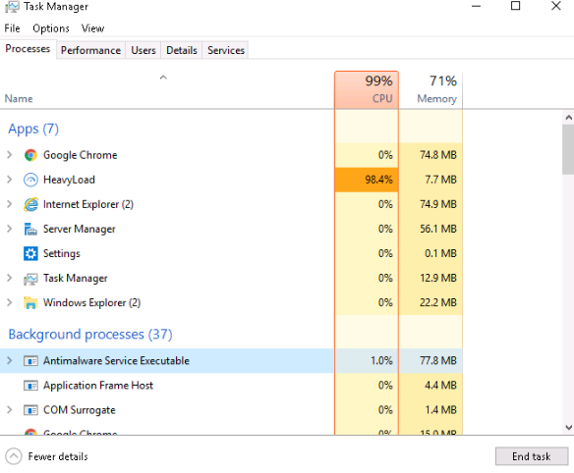Switch to the Services tab
Screen dimensions: 574x473
226,50
